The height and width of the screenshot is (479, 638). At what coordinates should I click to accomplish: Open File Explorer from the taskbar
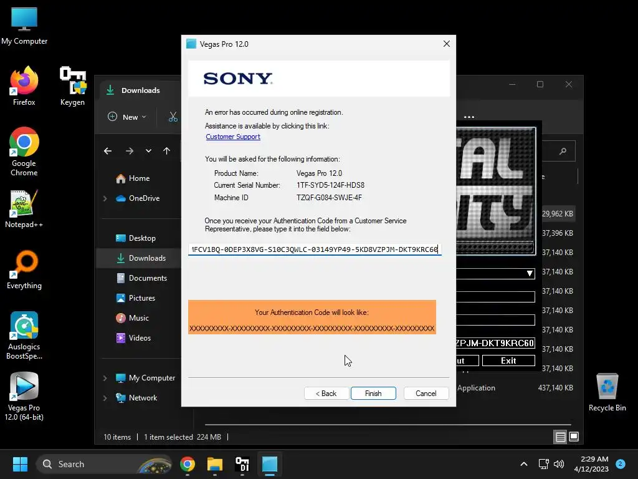(215, 464)
